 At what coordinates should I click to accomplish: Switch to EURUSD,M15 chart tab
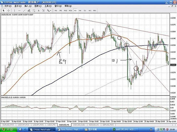pyautogui.click(x=8, y=125)
